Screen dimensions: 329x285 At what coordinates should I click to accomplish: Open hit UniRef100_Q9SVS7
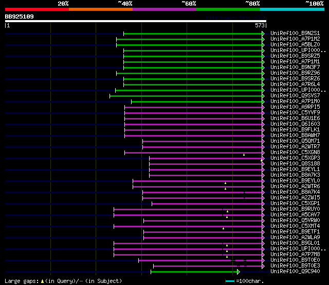[x=295, y=96]
